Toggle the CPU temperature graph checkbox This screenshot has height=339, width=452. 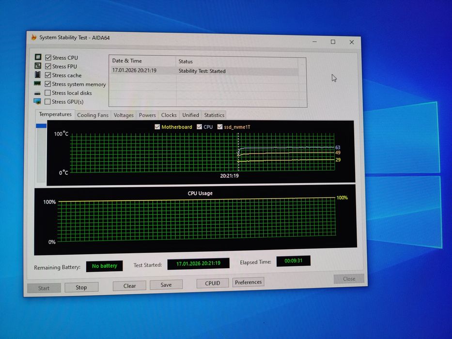(x=199, y=127)
